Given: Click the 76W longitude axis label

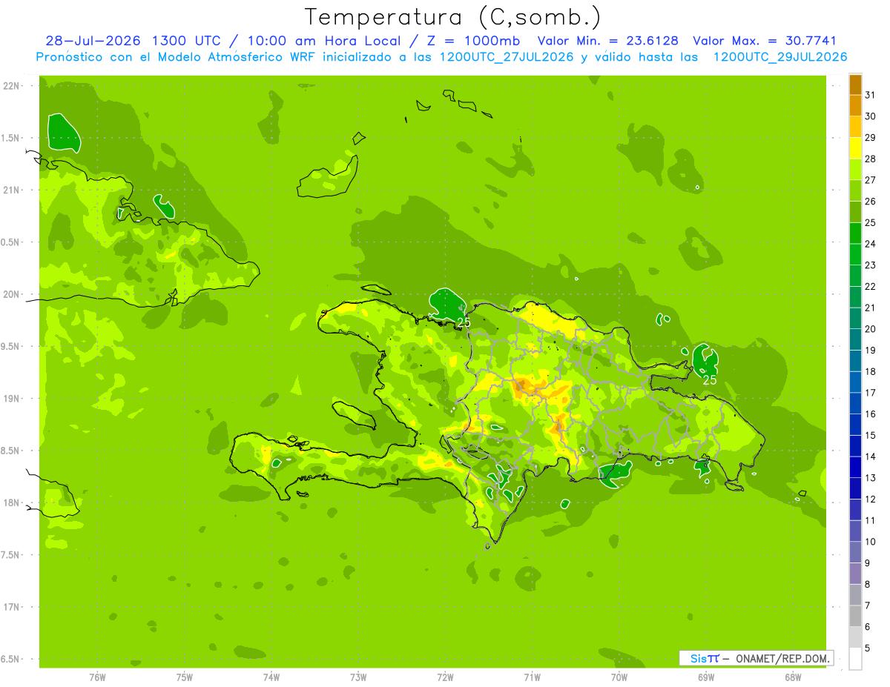Looking at the screenshot, I should pos(97,677).
